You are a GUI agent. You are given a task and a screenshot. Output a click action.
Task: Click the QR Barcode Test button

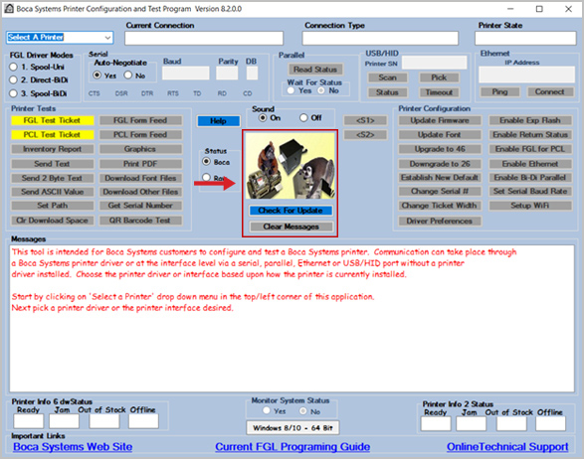pyautogui.click(x=140, y=221)
